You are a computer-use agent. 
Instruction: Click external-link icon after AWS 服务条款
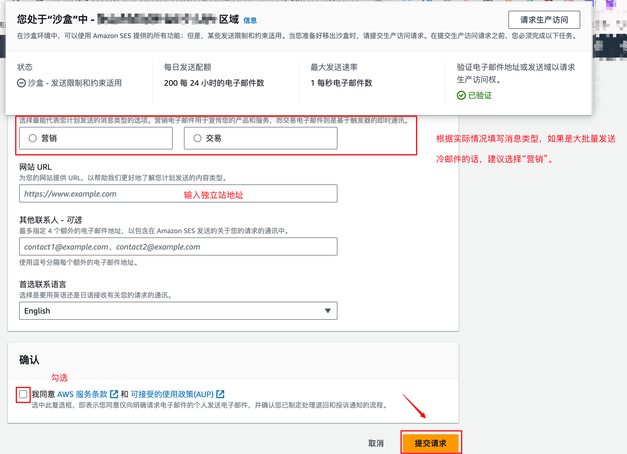coord(114,394)
